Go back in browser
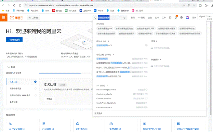 coord(3,6)
